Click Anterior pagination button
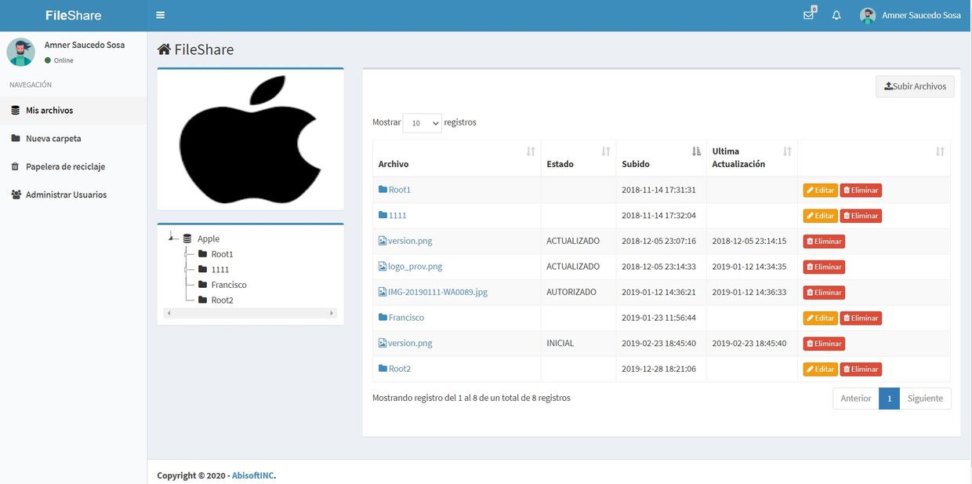Screen dimensions: 972x484 [x=856, y=398]
